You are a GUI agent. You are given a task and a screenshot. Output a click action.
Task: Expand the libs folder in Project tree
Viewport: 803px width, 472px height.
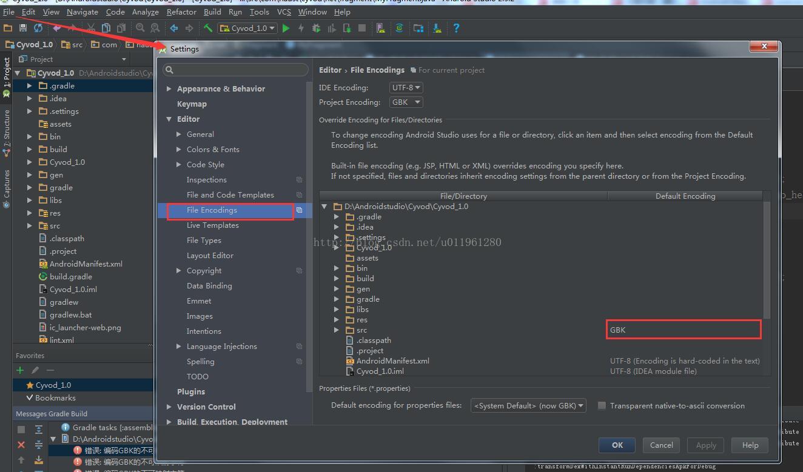point(29,200)
